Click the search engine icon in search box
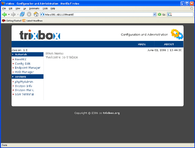The width and height of the screenshot is (195, 148). [x=170, y=14]
